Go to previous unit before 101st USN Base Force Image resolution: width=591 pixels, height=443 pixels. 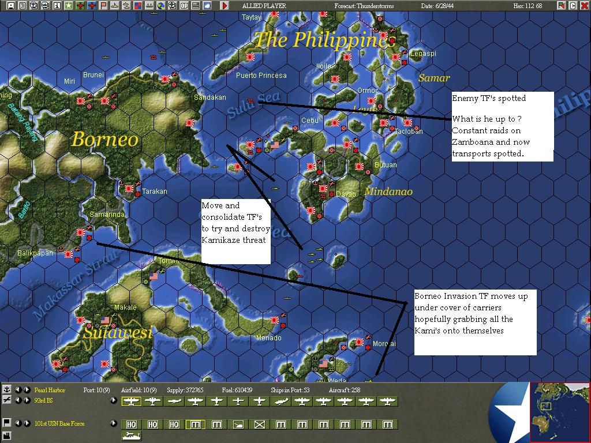point(18,423)
